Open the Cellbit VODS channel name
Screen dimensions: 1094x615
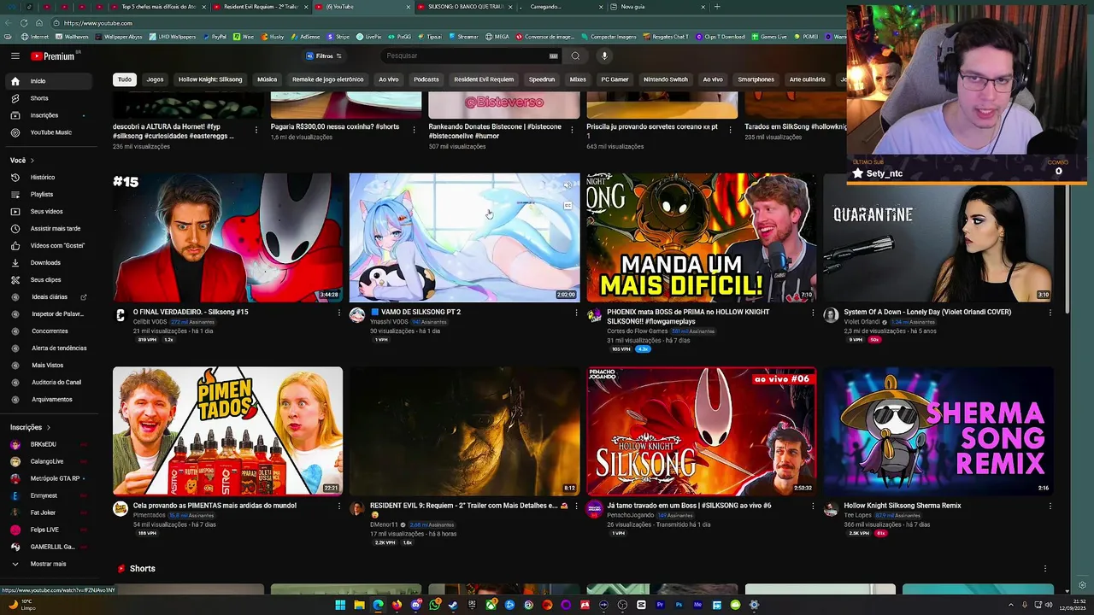point(150,322)
